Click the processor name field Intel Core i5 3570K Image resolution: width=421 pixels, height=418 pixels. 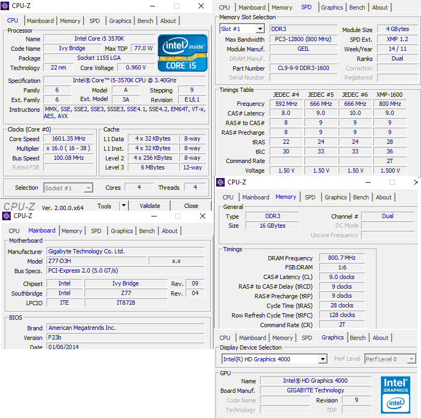pos(99,38)
